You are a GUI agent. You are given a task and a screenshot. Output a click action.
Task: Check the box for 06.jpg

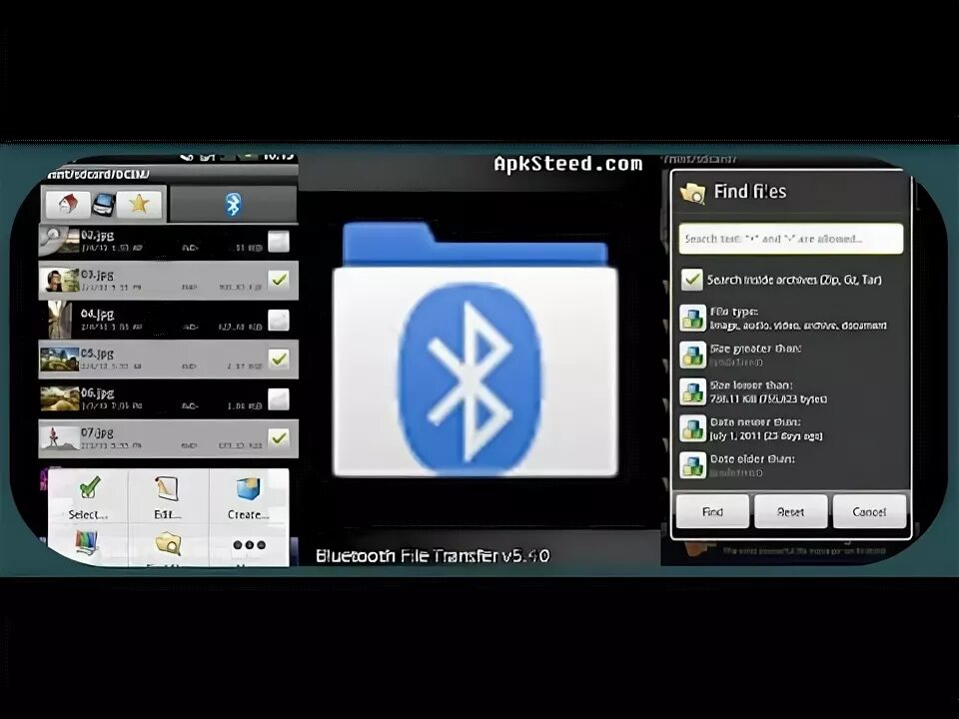pyautogui.click(x=279, y=399)
